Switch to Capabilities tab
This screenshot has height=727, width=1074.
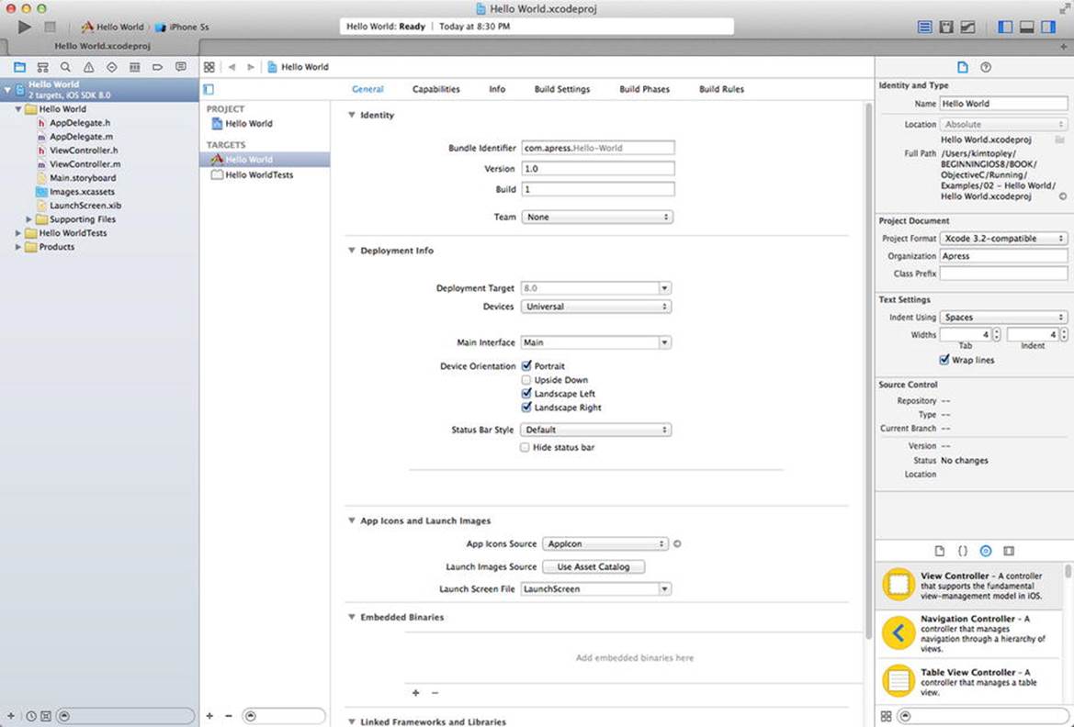coord(436,89)
